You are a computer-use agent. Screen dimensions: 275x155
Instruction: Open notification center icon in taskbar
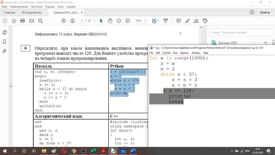pos(269,151)
